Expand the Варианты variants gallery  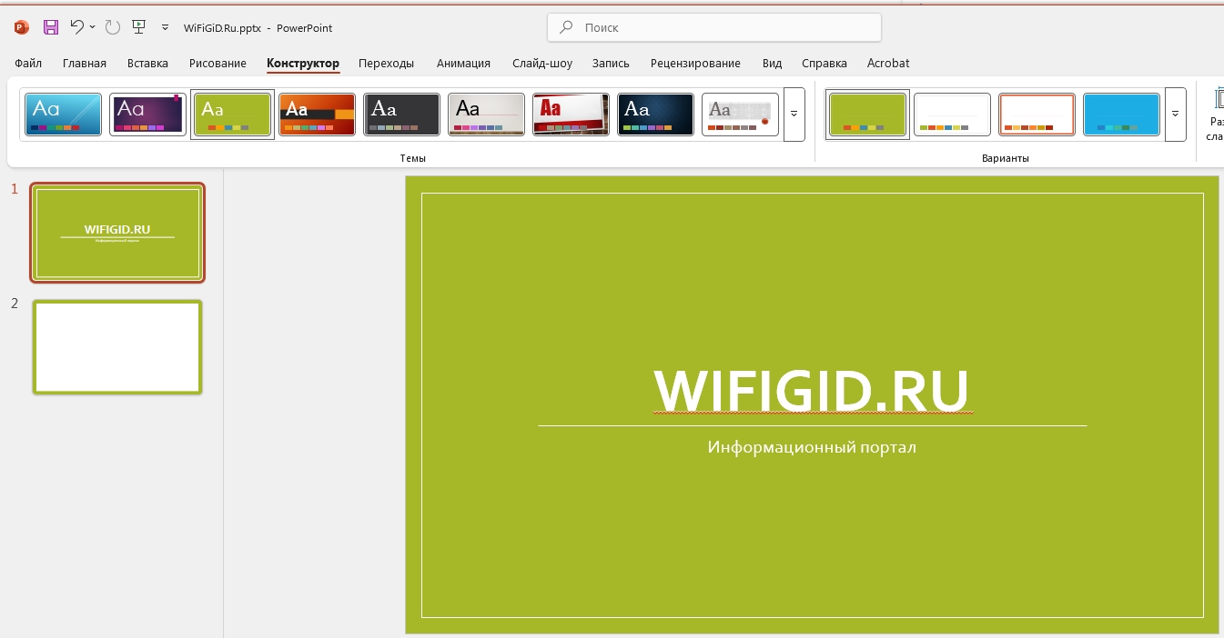point(1175,115)
